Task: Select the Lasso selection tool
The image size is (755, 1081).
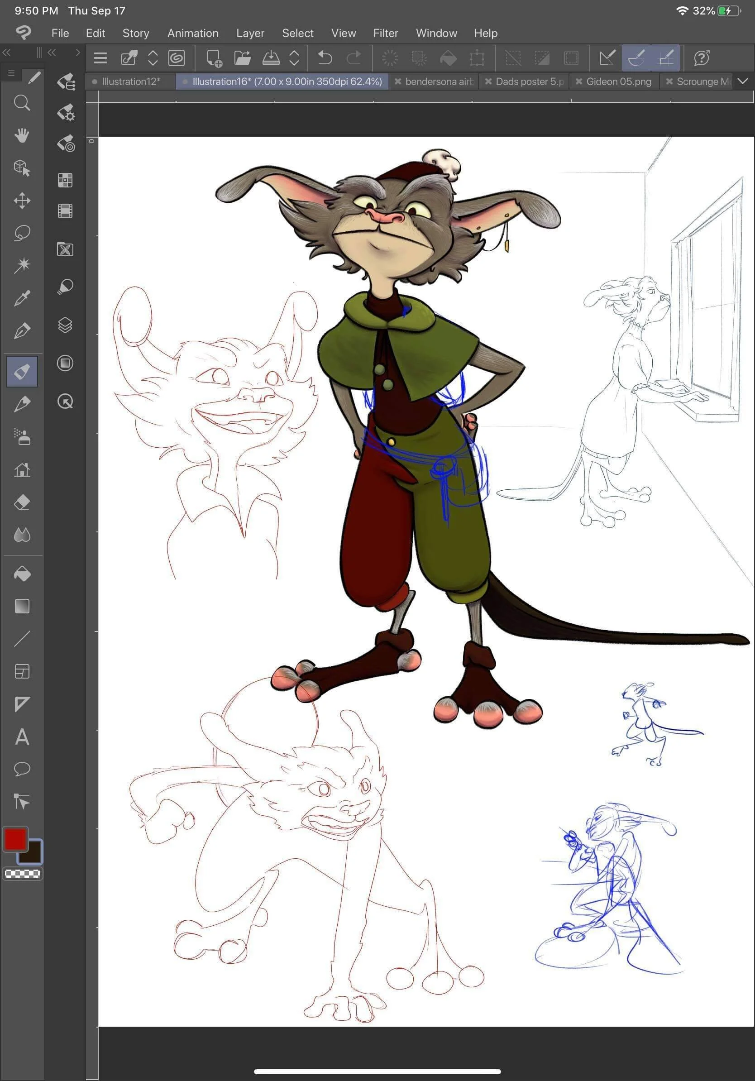Action: coord(22,233)
